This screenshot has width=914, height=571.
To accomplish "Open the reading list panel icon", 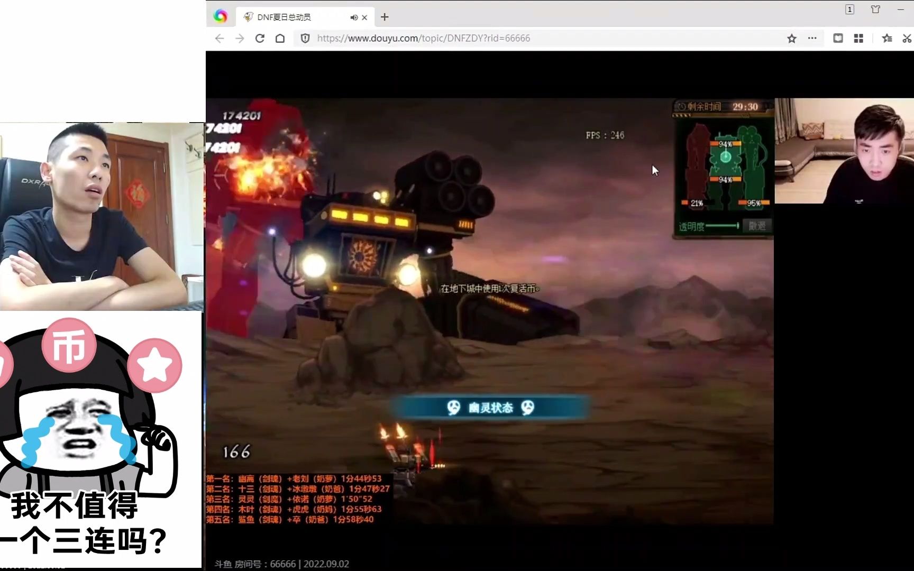I will [838, 38].
